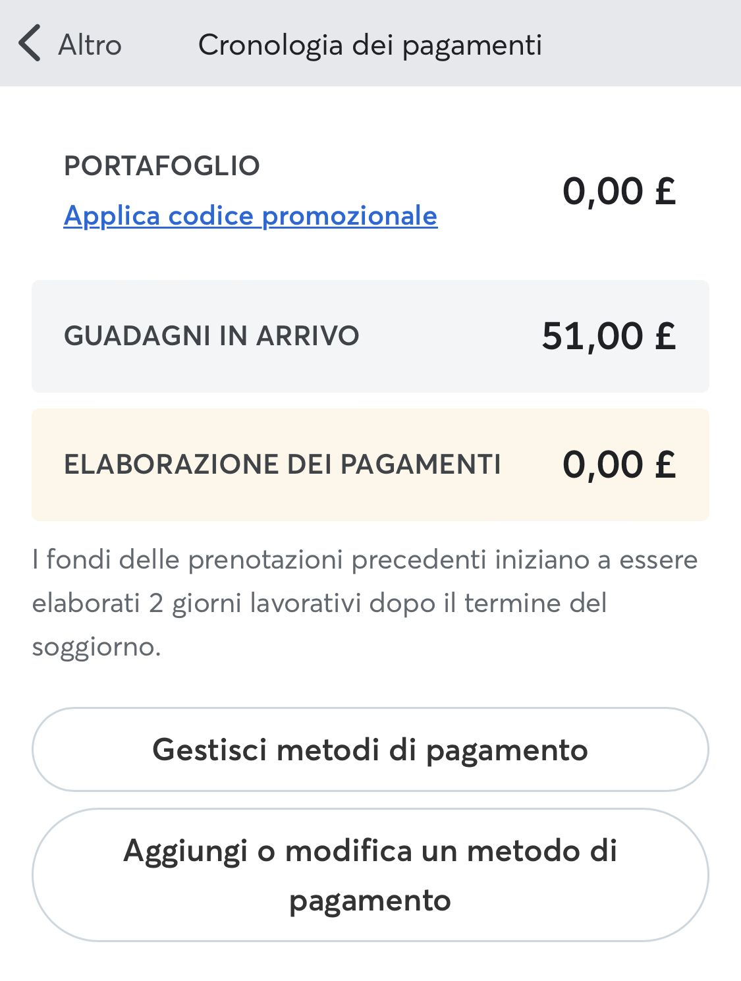Click the word "soggiorno." ending the note
Screen dimensions: 741x981
tap(96, 647)
